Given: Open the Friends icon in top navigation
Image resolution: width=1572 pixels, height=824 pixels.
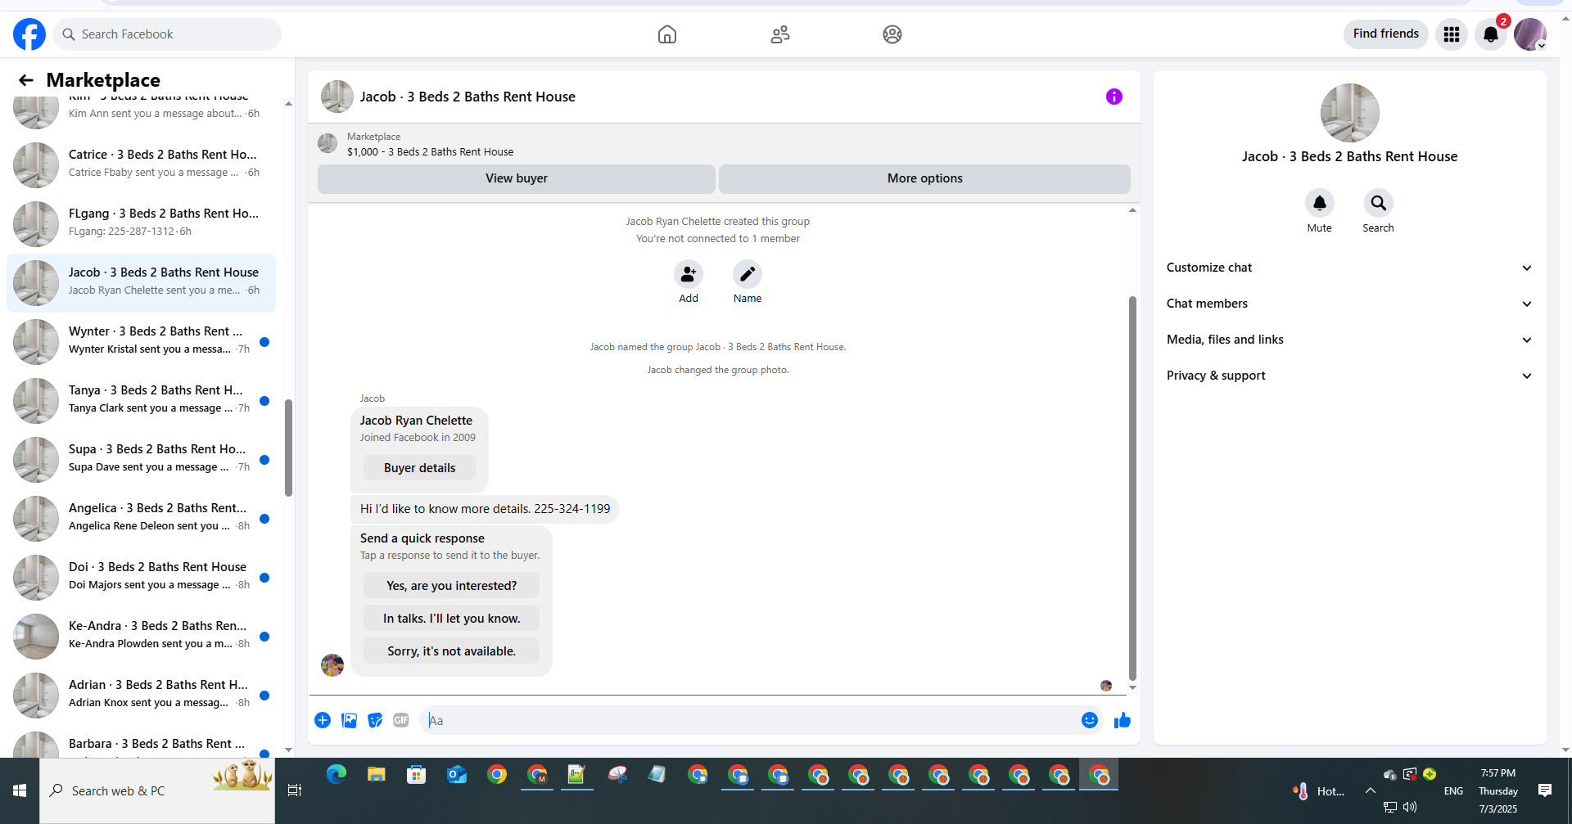Looking at the screenshot, I should click(x=780, y=34).
